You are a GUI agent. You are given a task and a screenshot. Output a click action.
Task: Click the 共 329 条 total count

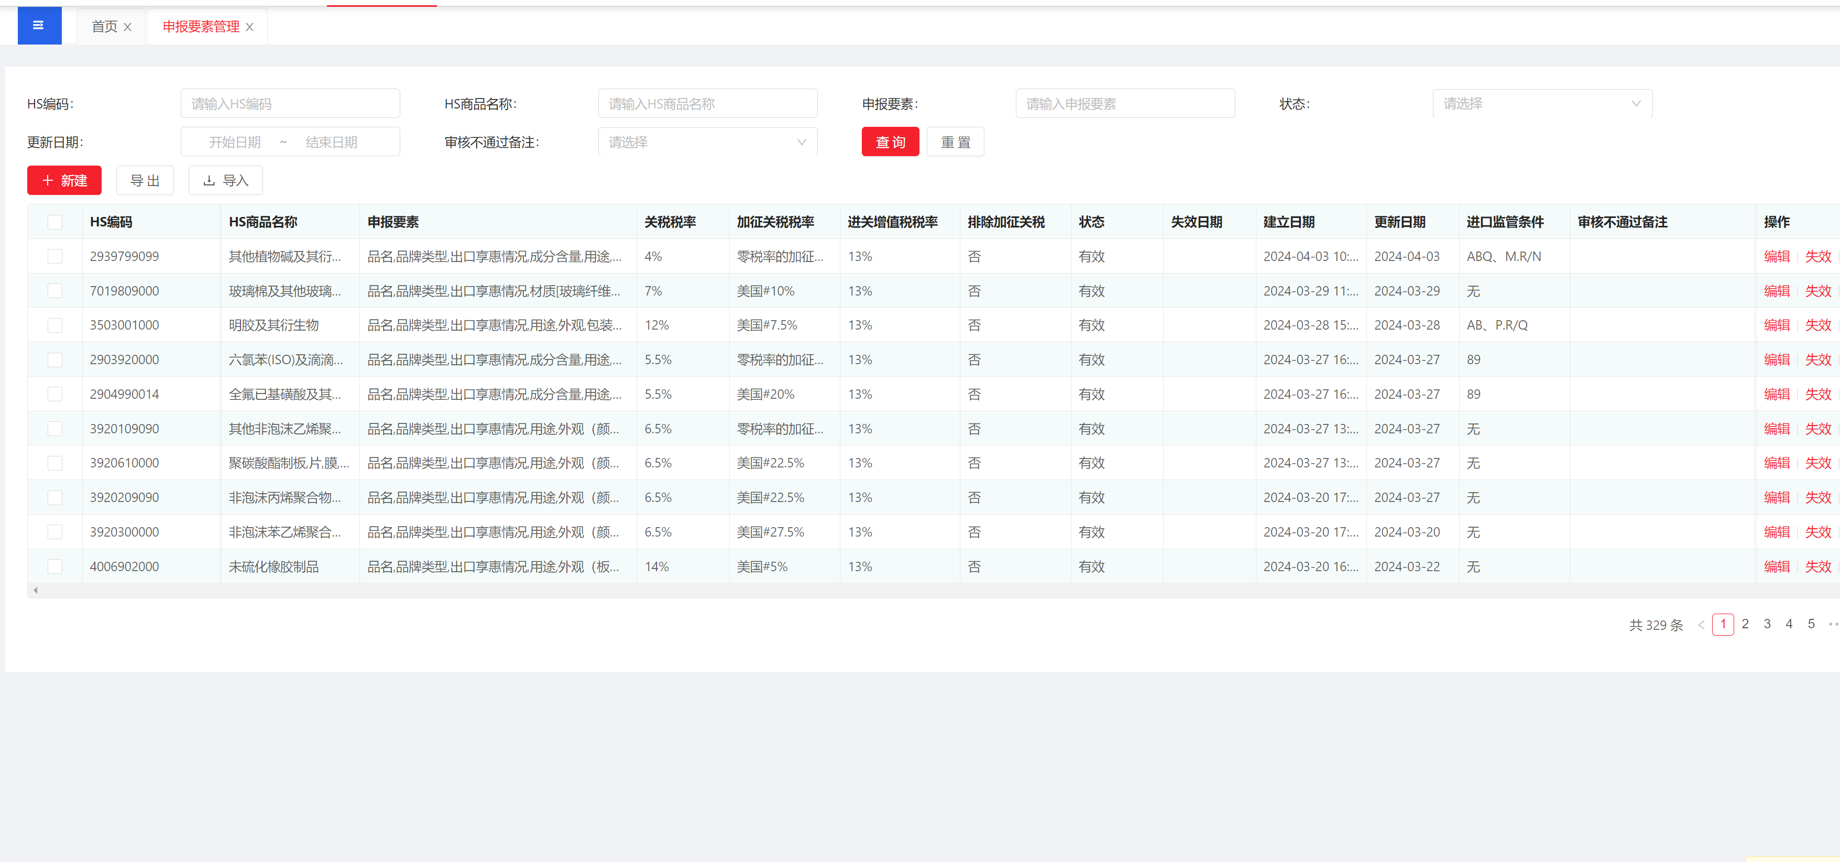(1656, 625)
